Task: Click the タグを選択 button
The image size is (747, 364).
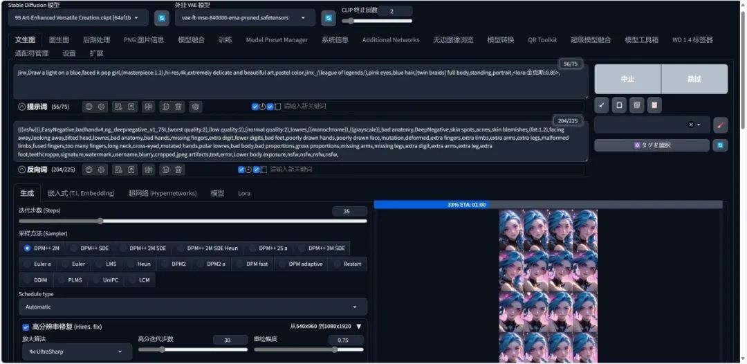Action: [x=652, y=145]
